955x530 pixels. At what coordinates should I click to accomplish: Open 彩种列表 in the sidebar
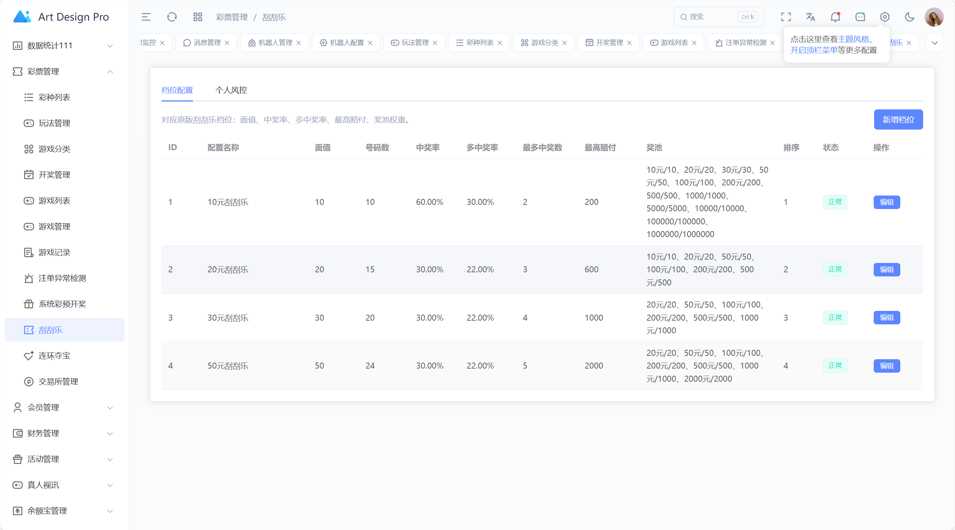point(64,97)
